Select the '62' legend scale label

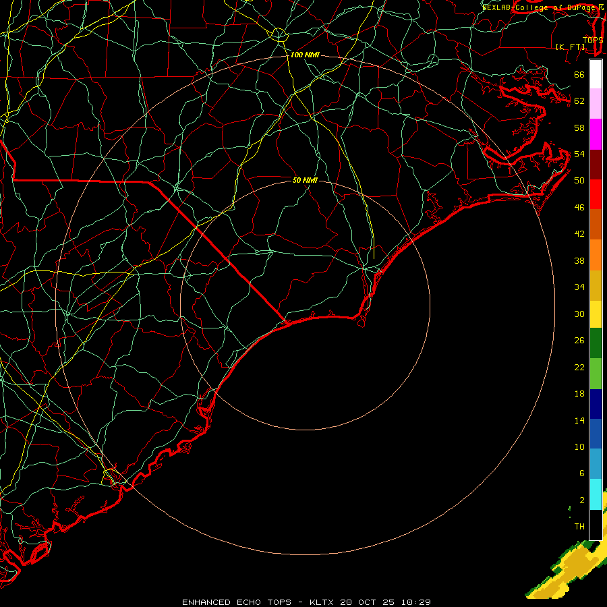pyautogui.click(x=579, y=101)
